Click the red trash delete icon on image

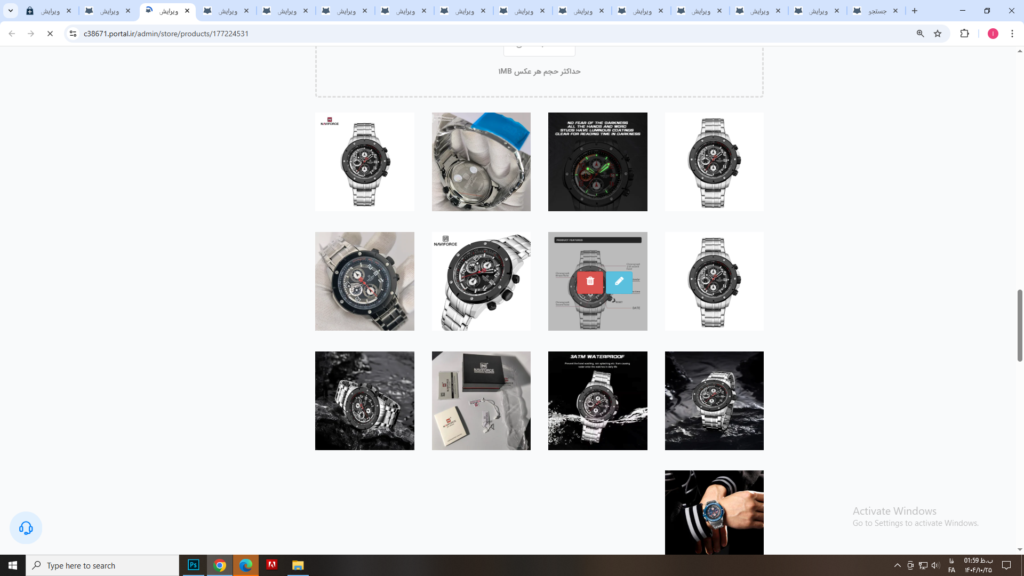point(590,282)
